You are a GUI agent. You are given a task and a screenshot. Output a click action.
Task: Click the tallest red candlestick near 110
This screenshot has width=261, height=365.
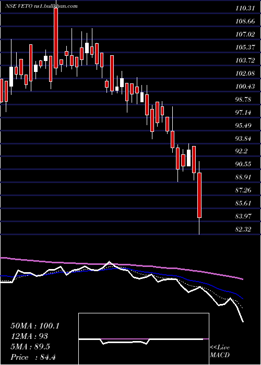click(56, 38)
